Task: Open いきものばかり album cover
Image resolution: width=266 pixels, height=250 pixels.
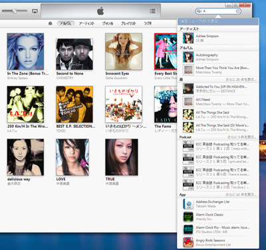Action: point(124,104)
